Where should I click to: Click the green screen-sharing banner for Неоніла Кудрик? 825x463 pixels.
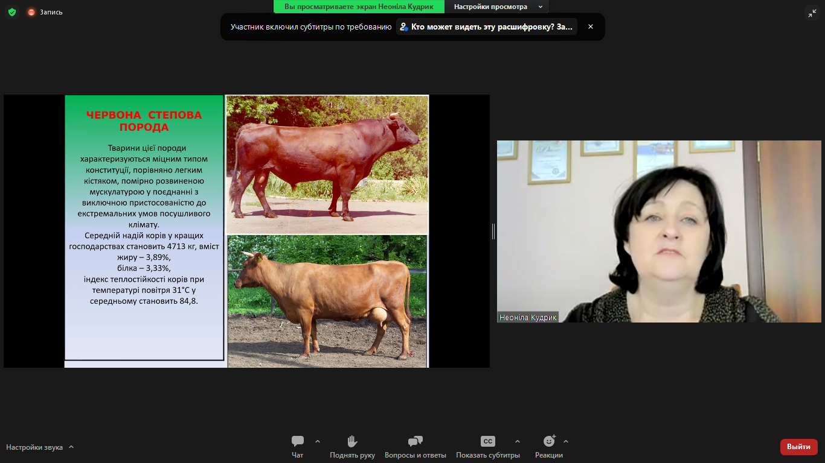point(359,7)
